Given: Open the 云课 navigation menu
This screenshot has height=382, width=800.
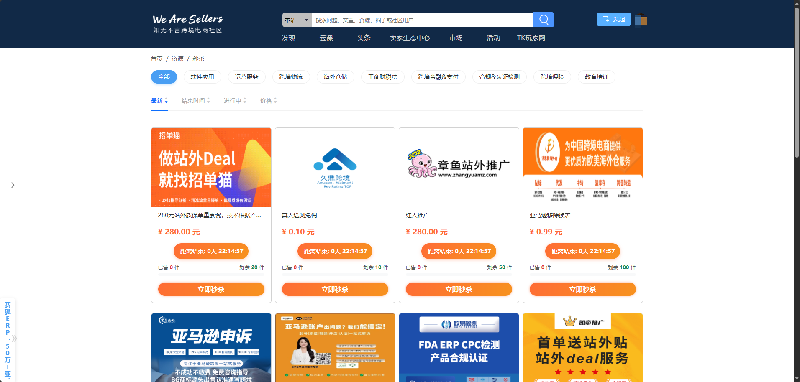Looking at the screenshot, I should 326,38.
